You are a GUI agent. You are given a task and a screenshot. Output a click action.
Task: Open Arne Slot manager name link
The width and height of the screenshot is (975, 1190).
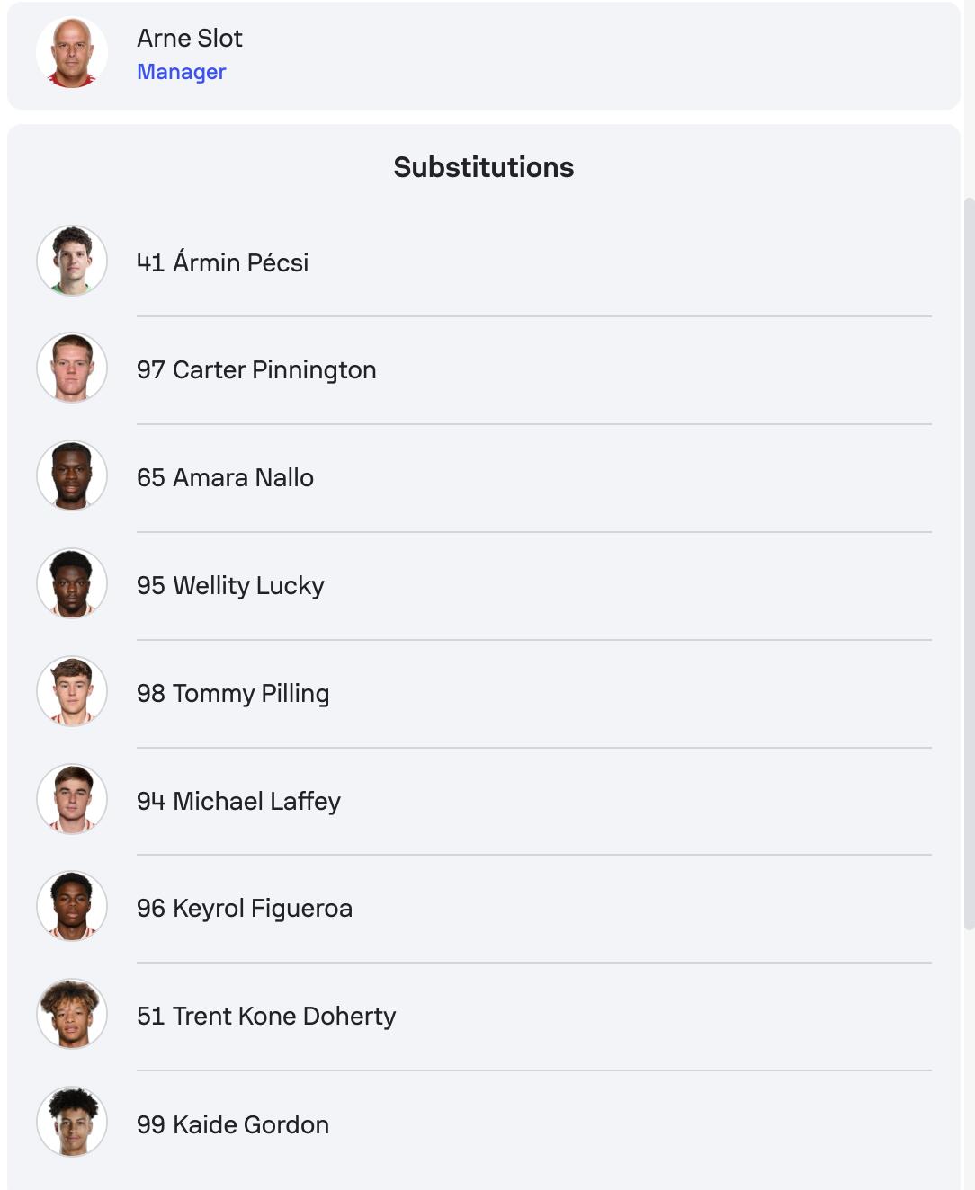[190, 39]
